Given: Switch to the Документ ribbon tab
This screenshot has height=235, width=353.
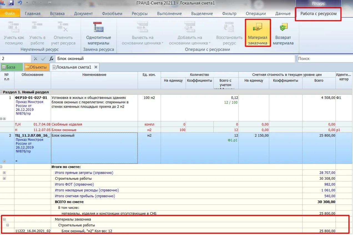Looking at the screenshot, I should coord(84,14).
